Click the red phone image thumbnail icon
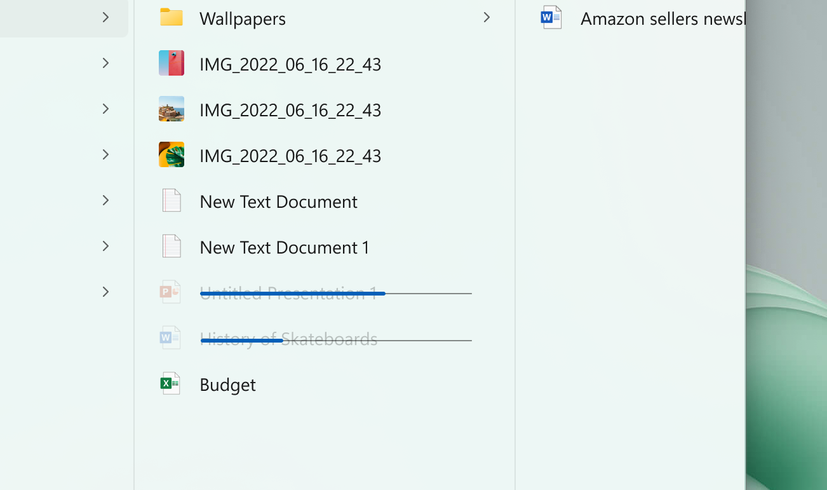 click(x=171, y=63)
